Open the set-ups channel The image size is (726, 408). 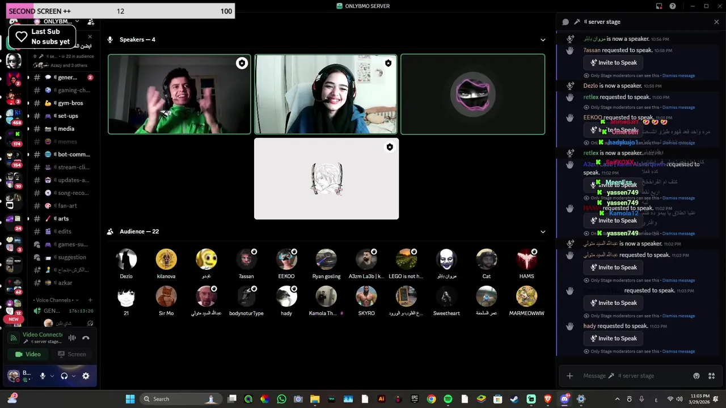click(64, 116)
